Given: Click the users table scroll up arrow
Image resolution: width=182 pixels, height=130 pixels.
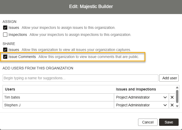Looking at the screenshot, I should 177,88.
